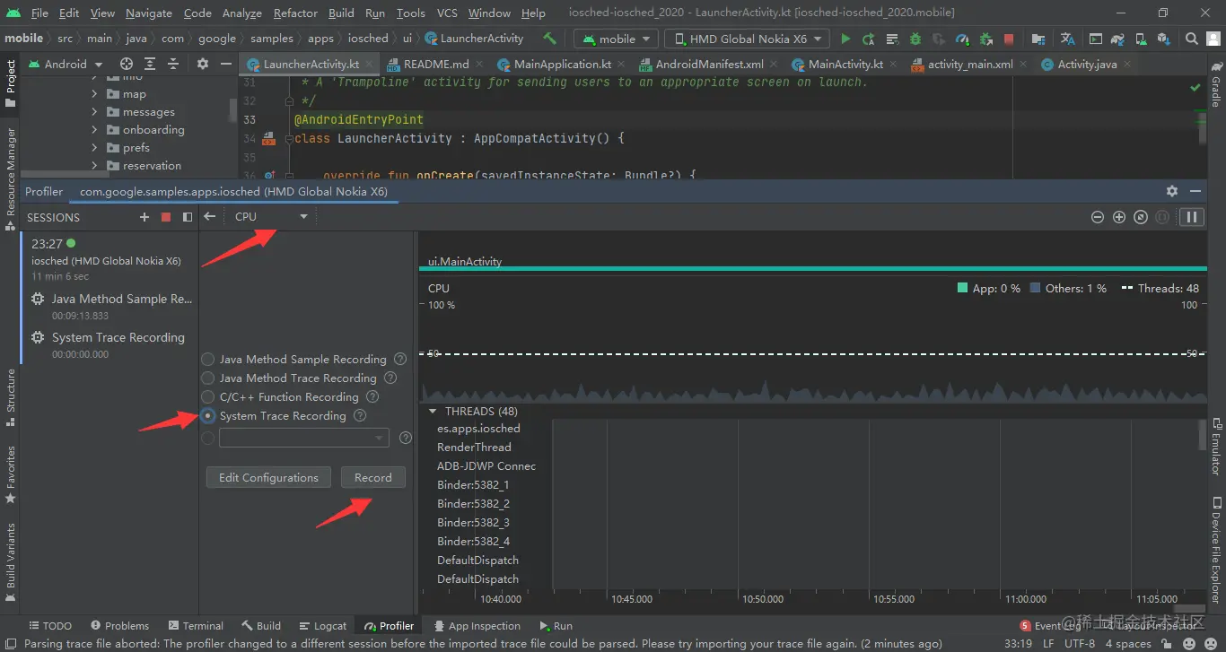
Task: Stop the current profiling session red square
Action: (165, 217)
